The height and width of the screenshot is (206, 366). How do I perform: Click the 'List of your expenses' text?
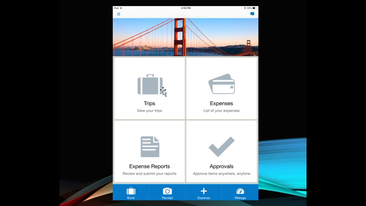[222, 111]
